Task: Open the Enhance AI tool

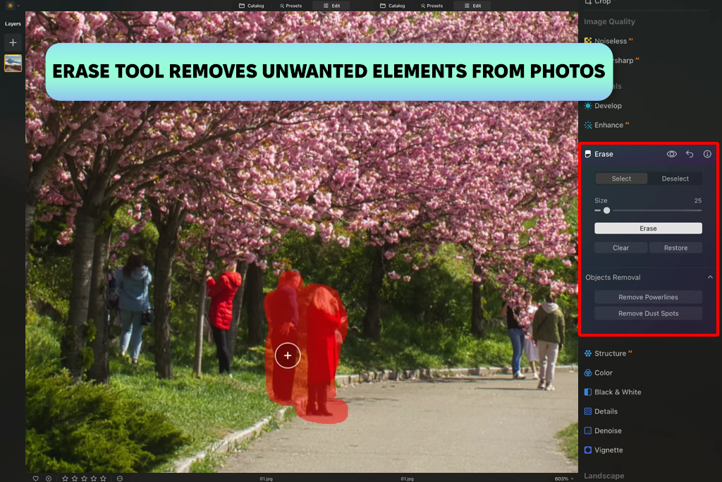Action: pos(606,125)
